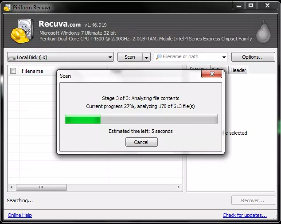This screenshot has height=224, width=281.
Task: Open the Options dialog
Action: (x=253, y=57)
